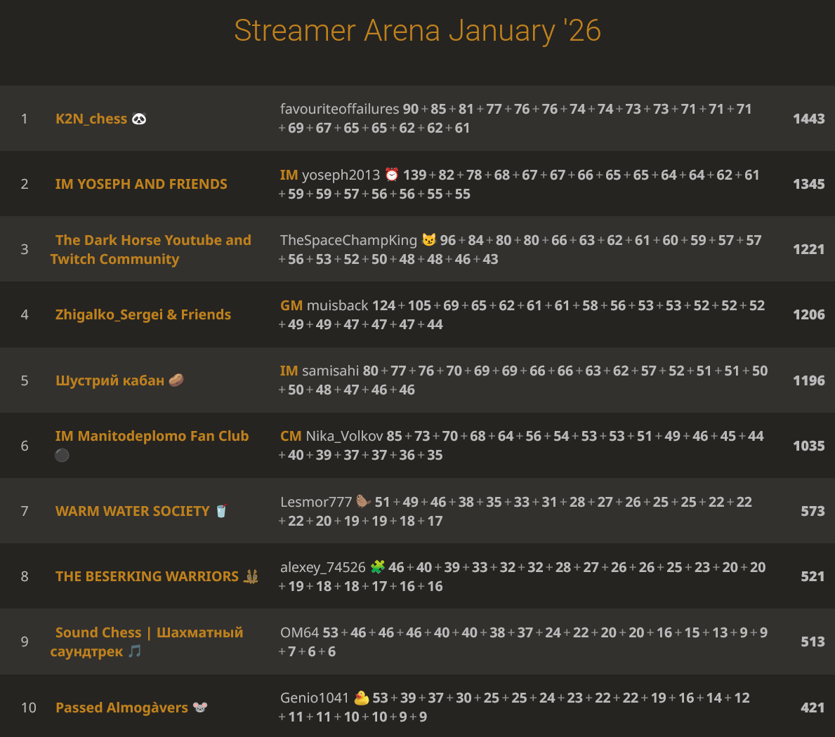Open IM YOSEPH AND FRIENDS team link
Image resolution: width=835 pixels, height=737 pixels.
141,184
